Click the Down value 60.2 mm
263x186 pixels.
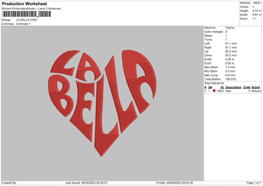231,55
